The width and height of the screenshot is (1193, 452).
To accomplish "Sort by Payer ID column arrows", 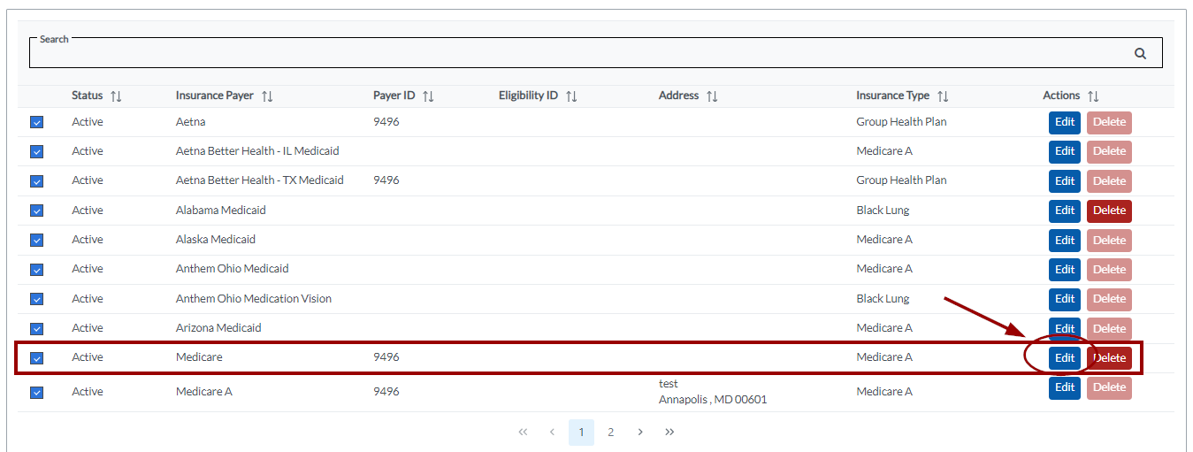I will coord(428,96).
